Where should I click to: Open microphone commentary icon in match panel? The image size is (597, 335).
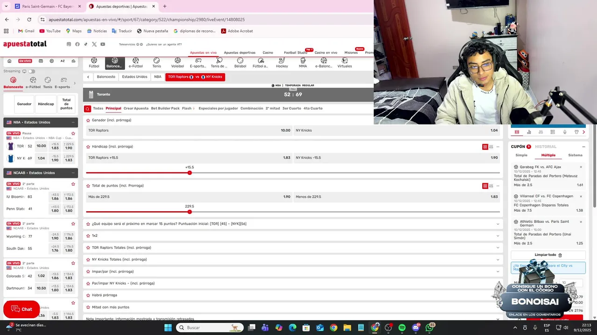(565, 132)
